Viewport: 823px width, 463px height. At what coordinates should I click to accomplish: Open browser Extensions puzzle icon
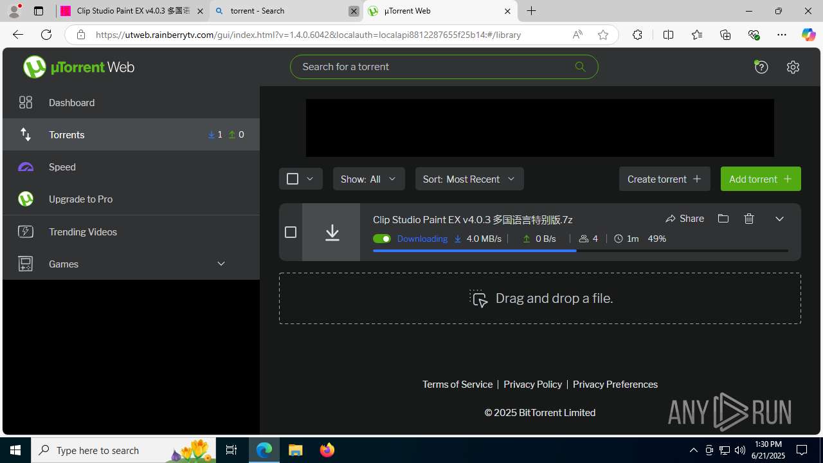pos(637,35)
